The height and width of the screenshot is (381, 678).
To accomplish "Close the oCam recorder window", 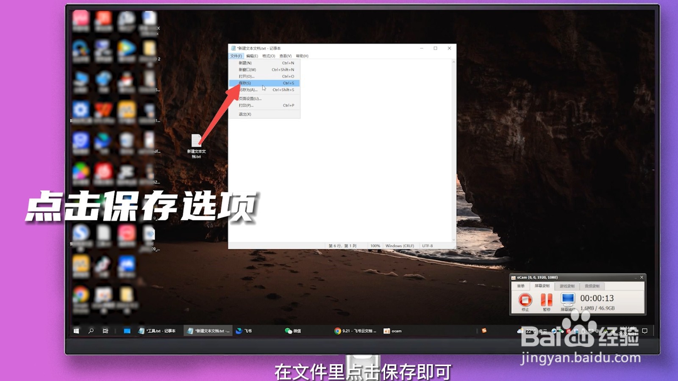I will (642, 278).
